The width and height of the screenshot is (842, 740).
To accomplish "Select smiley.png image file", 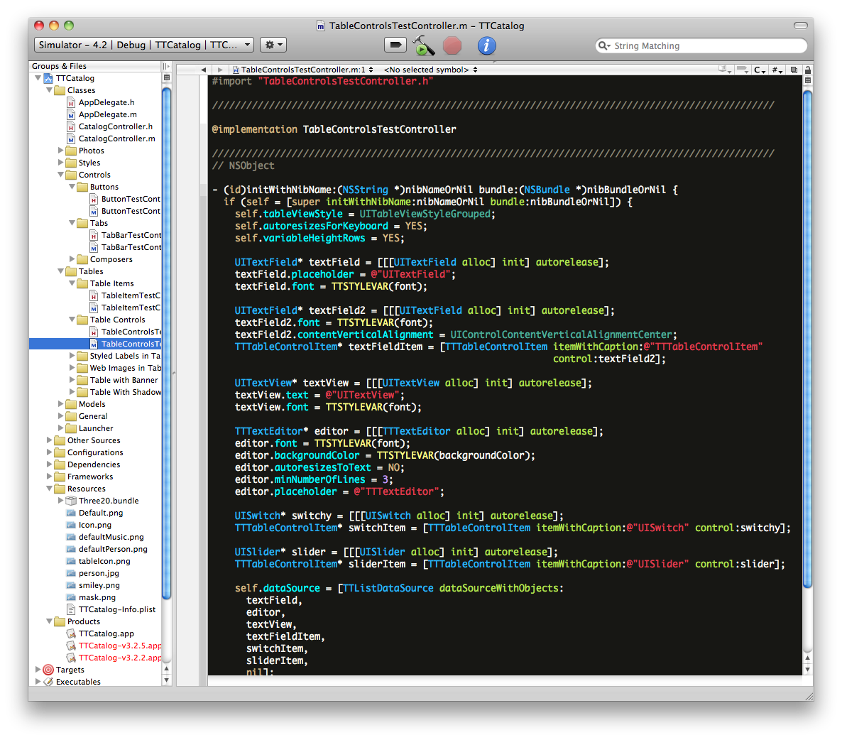I will [x=99, y=585].
